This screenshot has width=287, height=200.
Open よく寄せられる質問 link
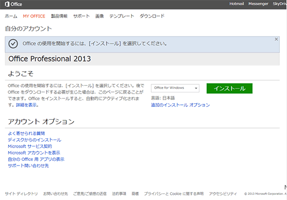pyautogui.click(x=26, y=133)
